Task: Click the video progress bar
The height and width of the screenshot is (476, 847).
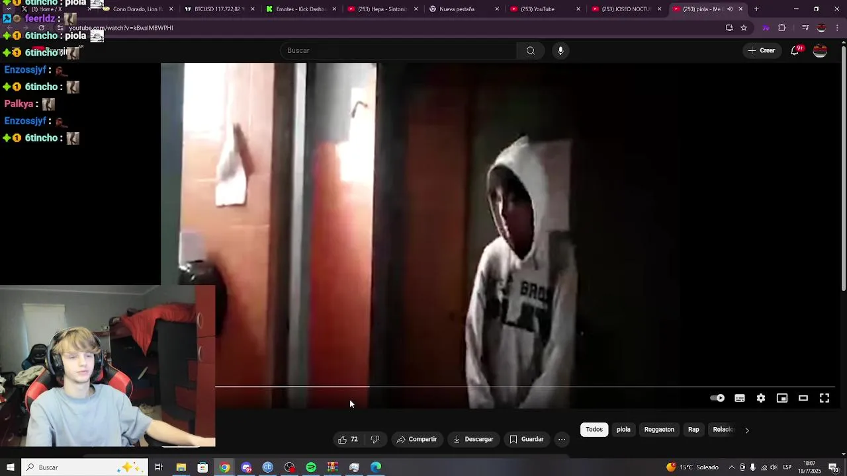Action: click(525, 387)
